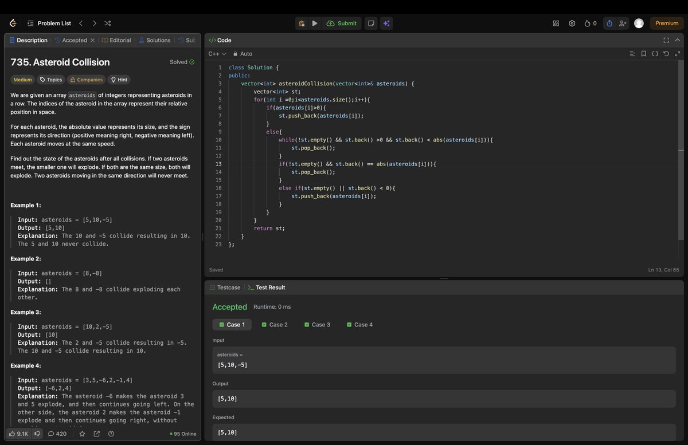Click the layout customization grid icon
The width and height of the screenshot is (688, 445).
point(556,23)
